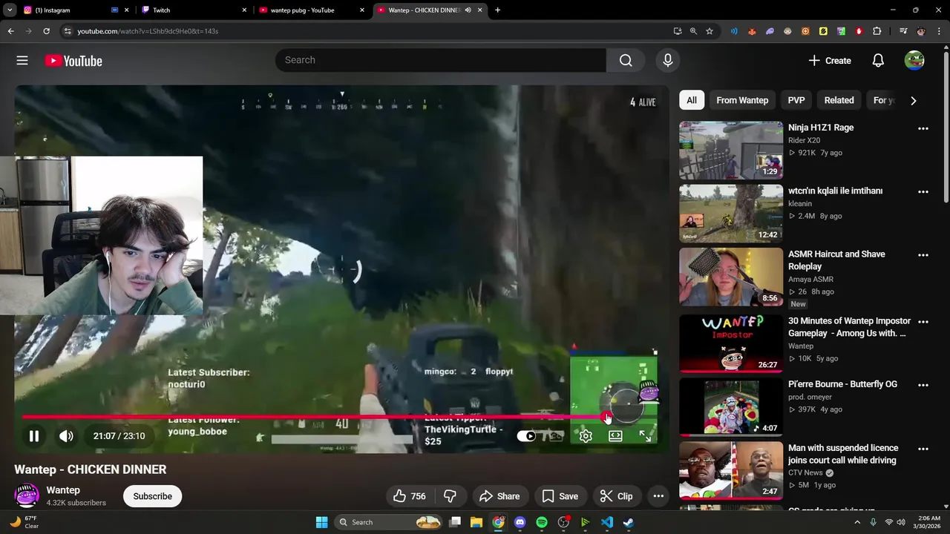This screenshot has width=950, height=534.
Task: Focus the YouTube search box
Action: coord(441,60)
